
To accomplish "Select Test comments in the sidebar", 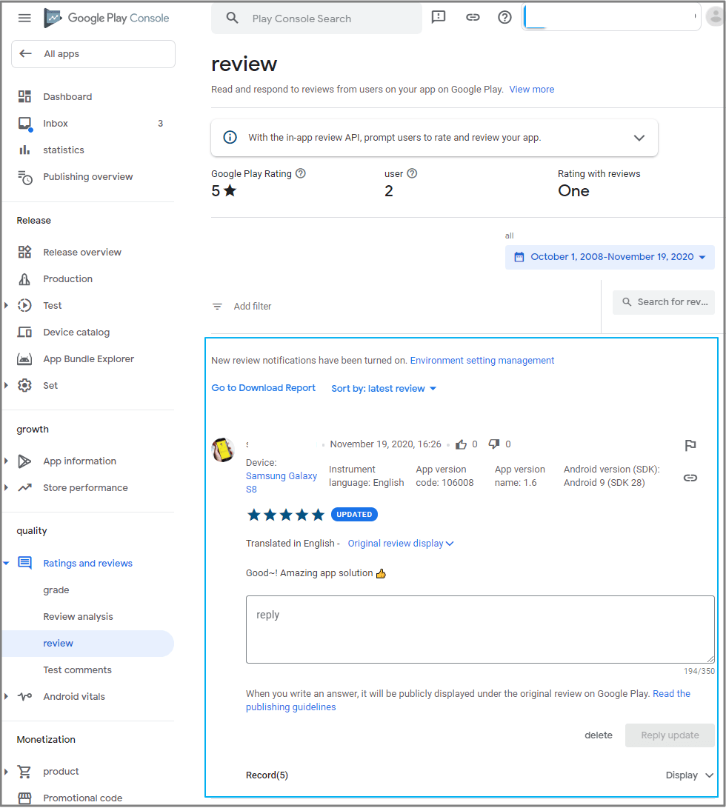I will pos(78,670).
